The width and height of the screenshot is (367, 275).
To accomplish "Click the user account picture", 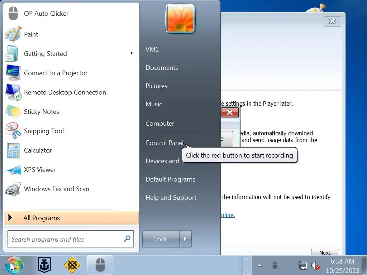I will [180, 19].
